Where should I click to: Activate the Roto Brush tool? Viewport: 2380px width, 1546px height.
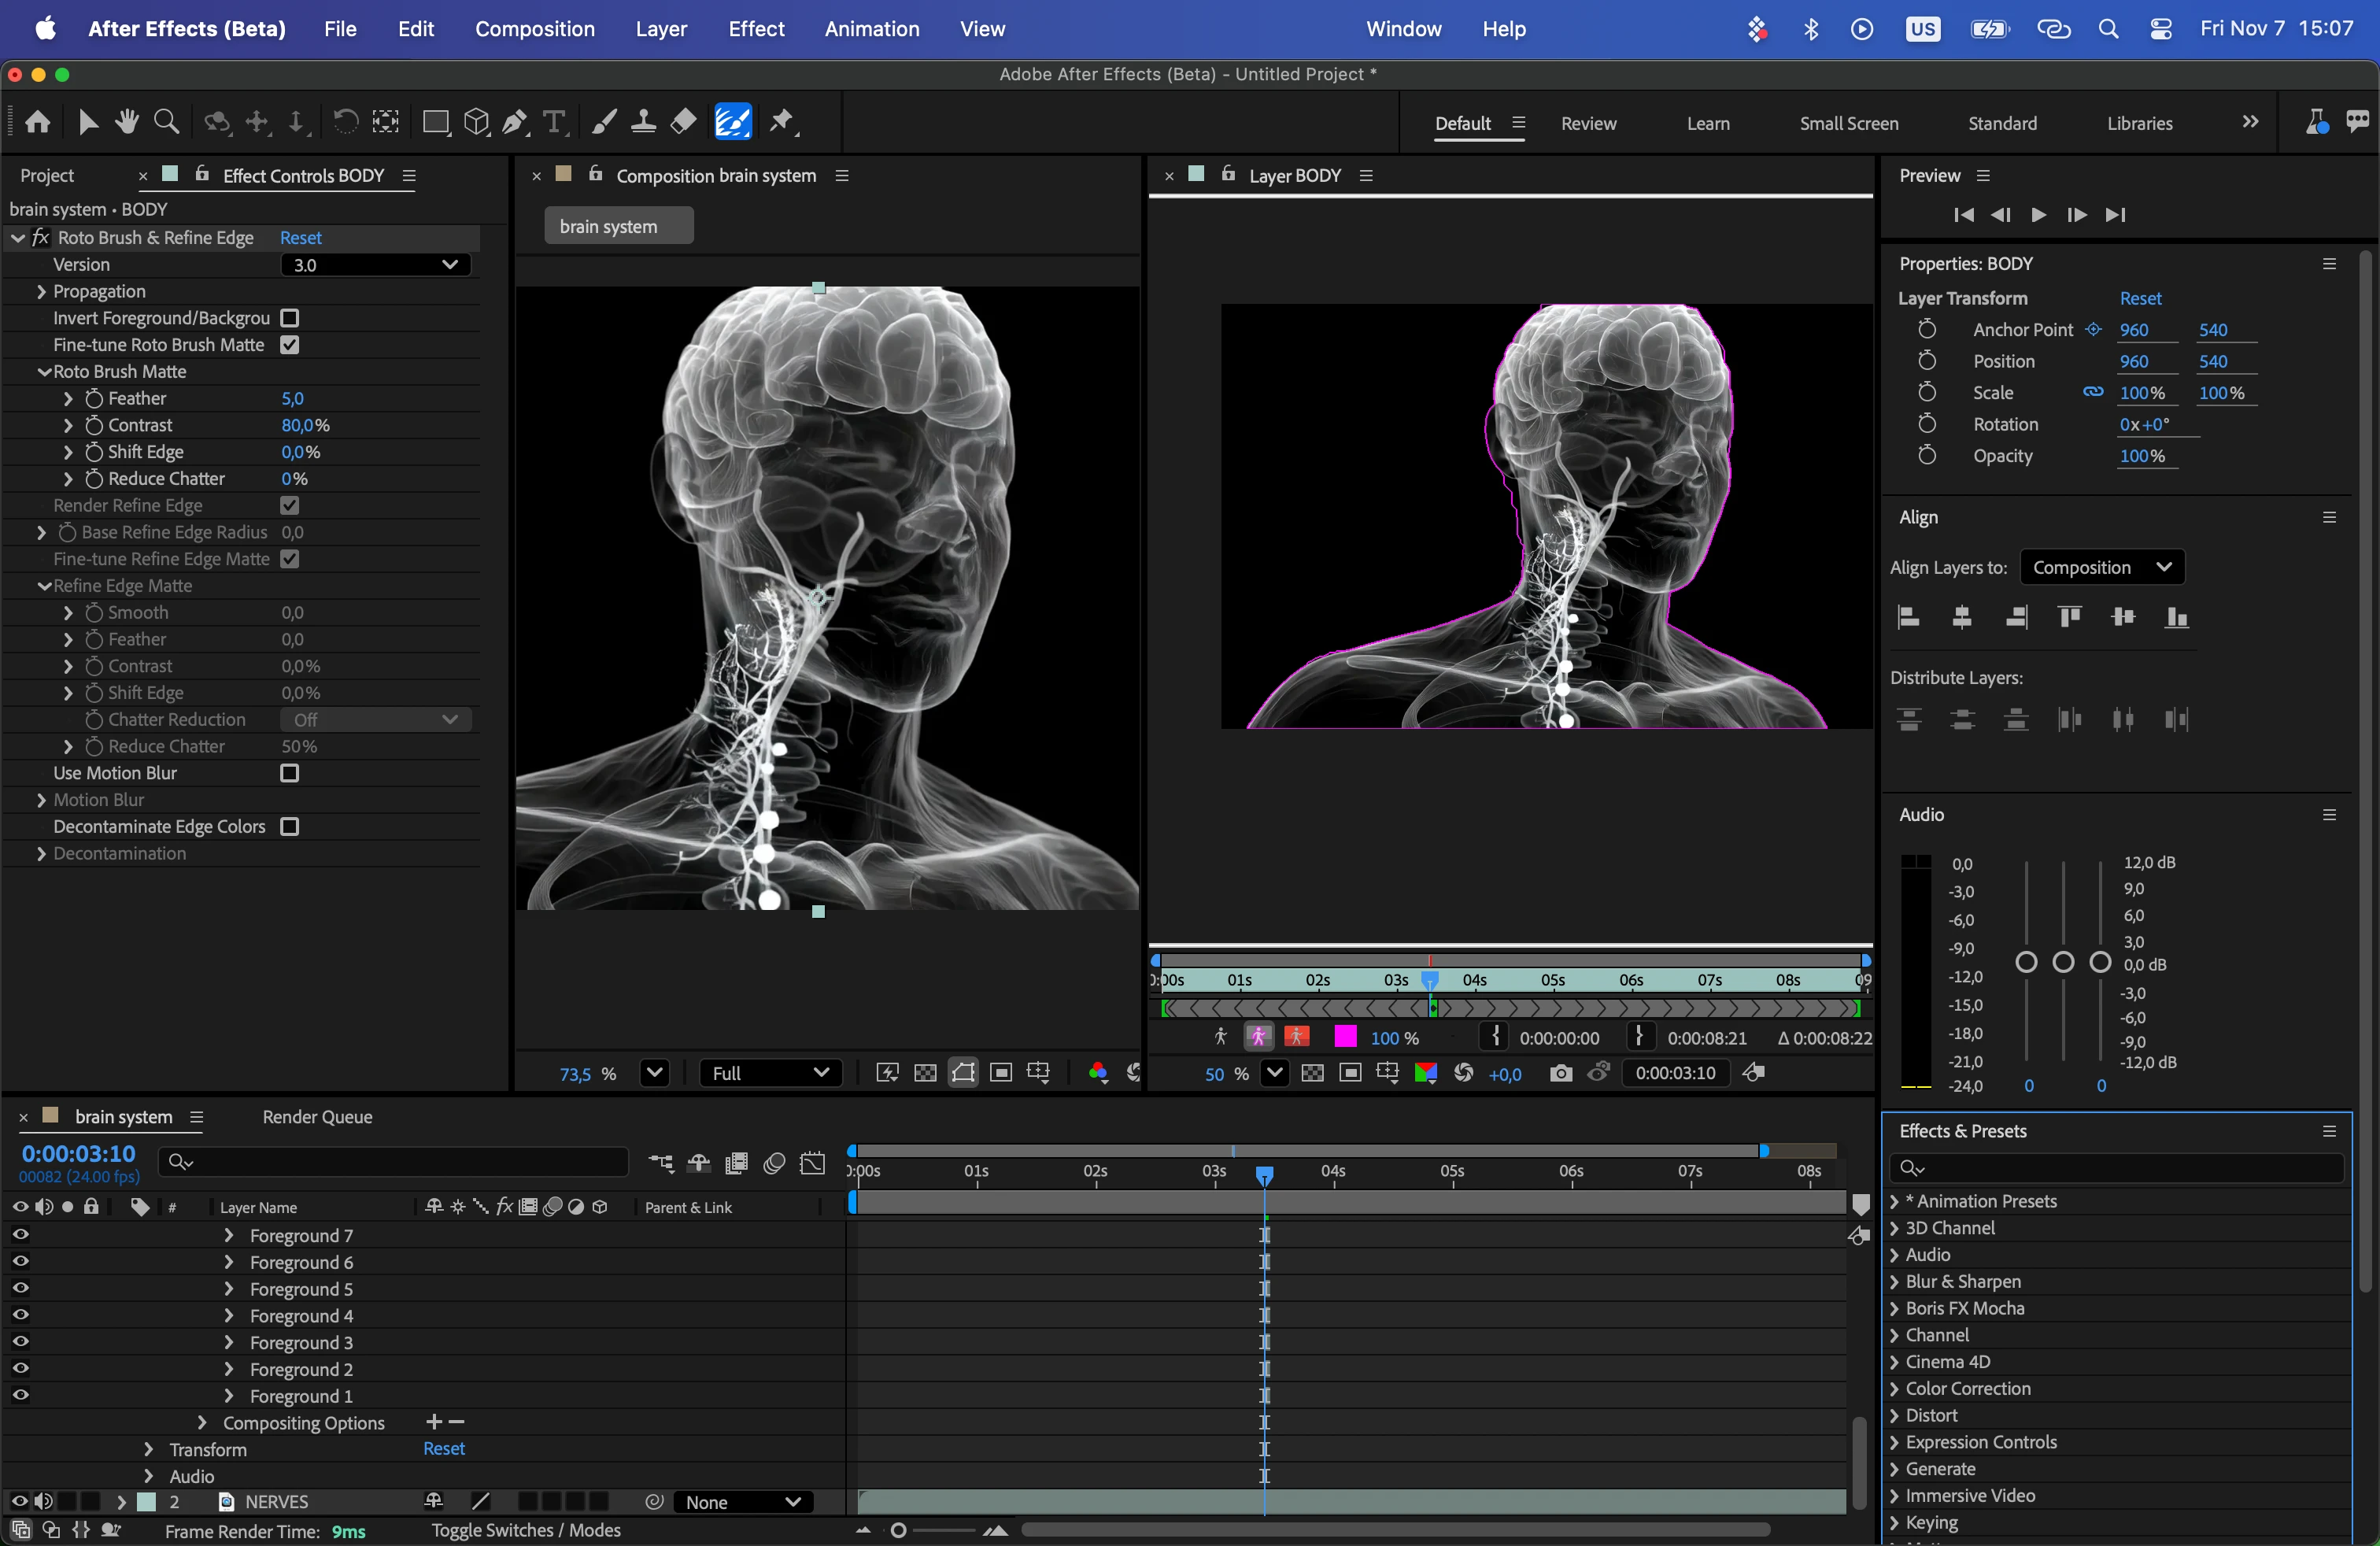(x=732, y=122)
